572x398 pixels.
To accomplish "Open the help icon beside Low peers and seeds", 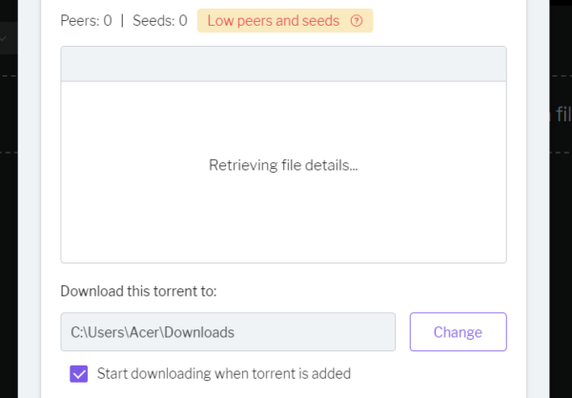I will click(357, 21).
